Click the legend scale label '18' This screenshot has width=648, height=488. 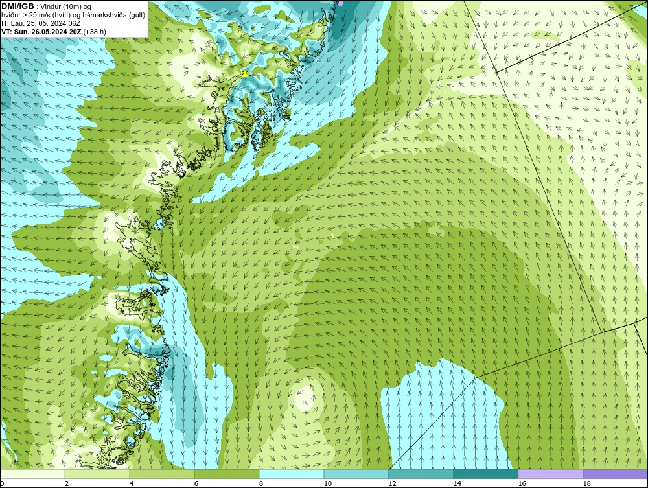pos(587,483)
